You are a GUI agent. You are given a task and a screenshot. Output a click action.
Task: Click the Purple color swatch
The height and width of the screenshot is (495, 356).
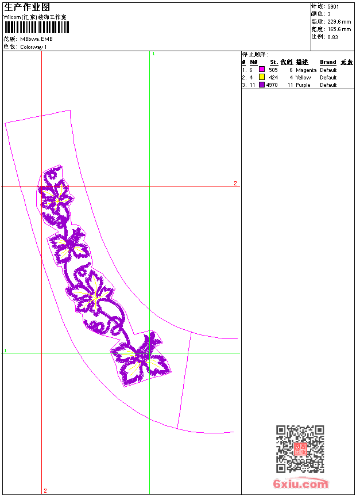(261, 84)
